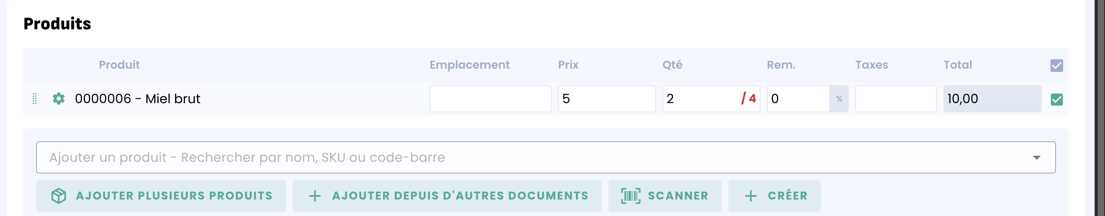This screenshot has height=216, width=1105.
Task: Click the Qté field showing 2
Action: point(699,99)
